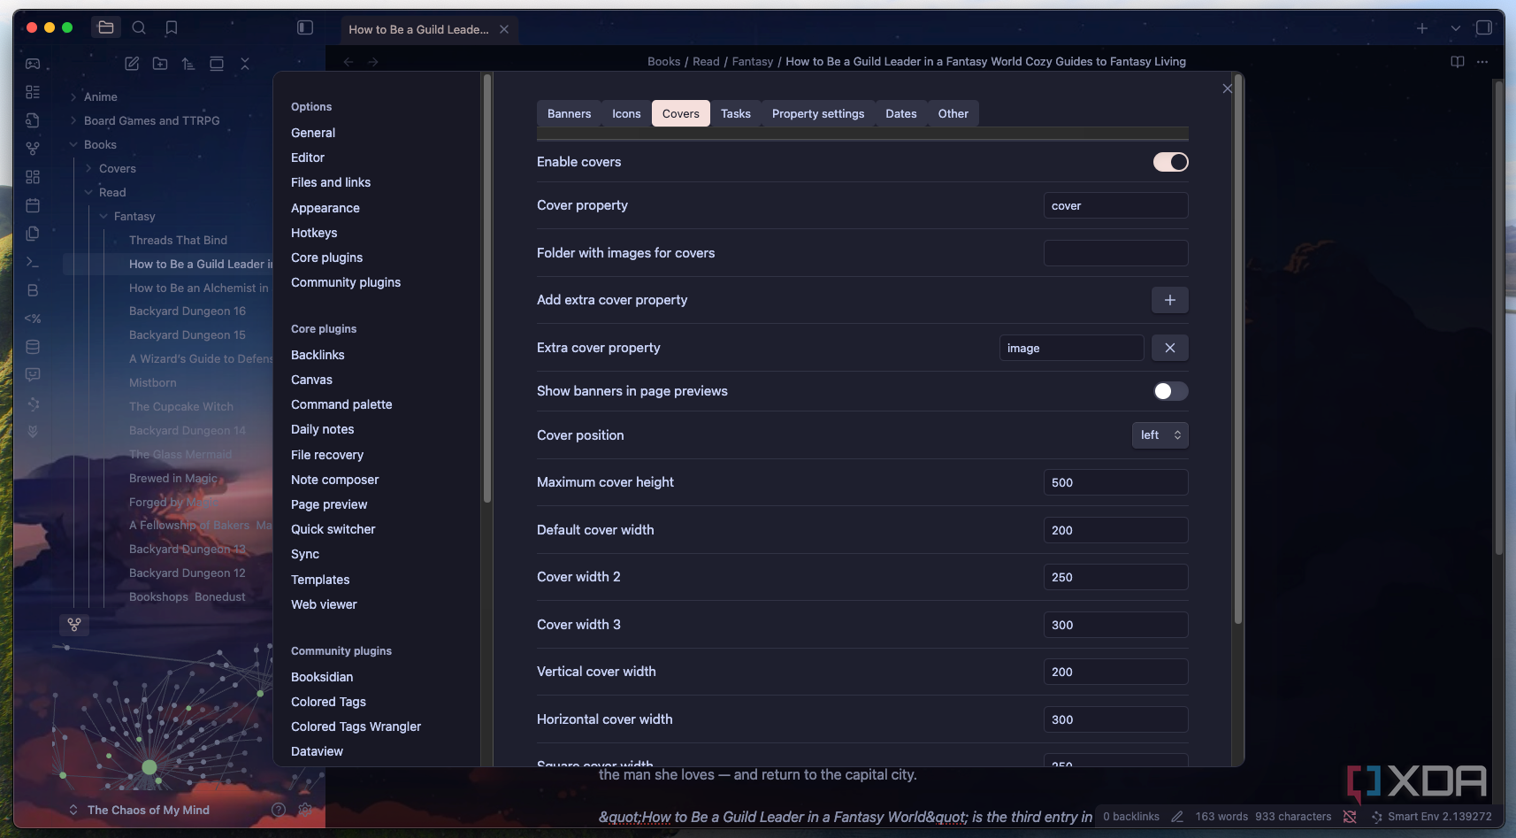1516x838 pixels.
Task: Click the Default cover width field
Action: coord(1115,530)
